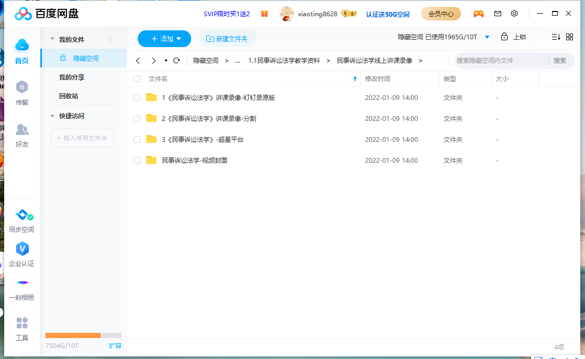
Task: Select 我的分享 in the left panel
Action: 72,77
